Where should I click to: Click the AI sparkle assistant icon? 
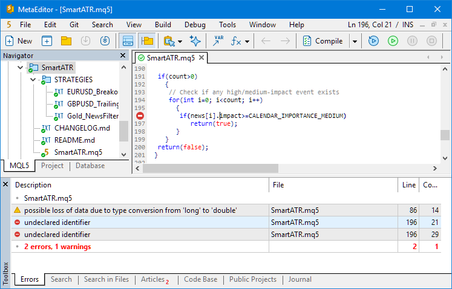click(x=195, y=41)
